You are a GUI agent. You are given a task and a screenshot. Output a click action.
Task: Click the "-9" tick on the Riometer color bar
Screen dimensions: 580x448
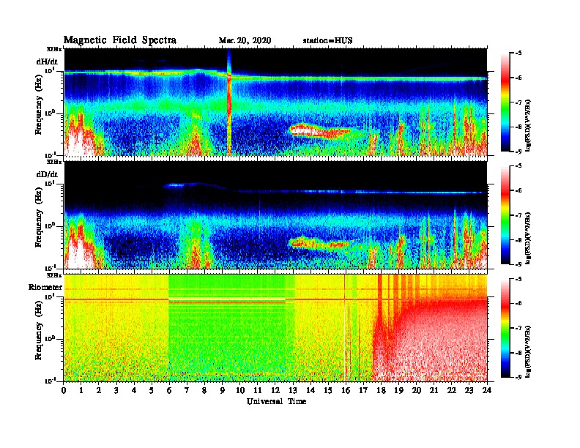518,377
